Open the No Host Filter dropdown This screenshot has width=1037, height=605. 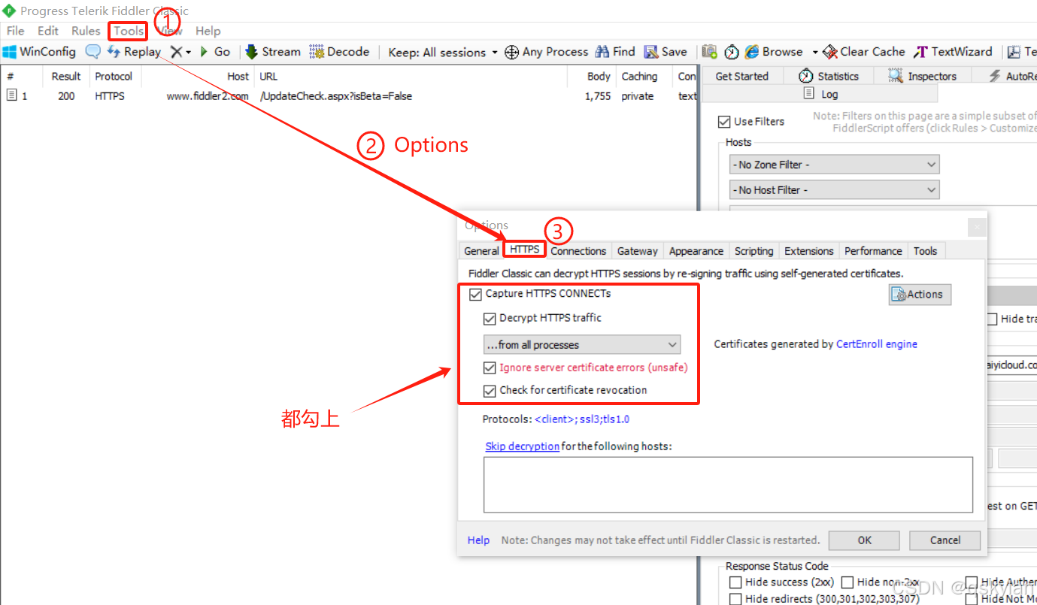835,190
